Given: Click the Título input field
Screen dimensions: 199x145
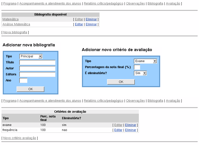Looking at the screenshot, I should [x=37, y=62].
